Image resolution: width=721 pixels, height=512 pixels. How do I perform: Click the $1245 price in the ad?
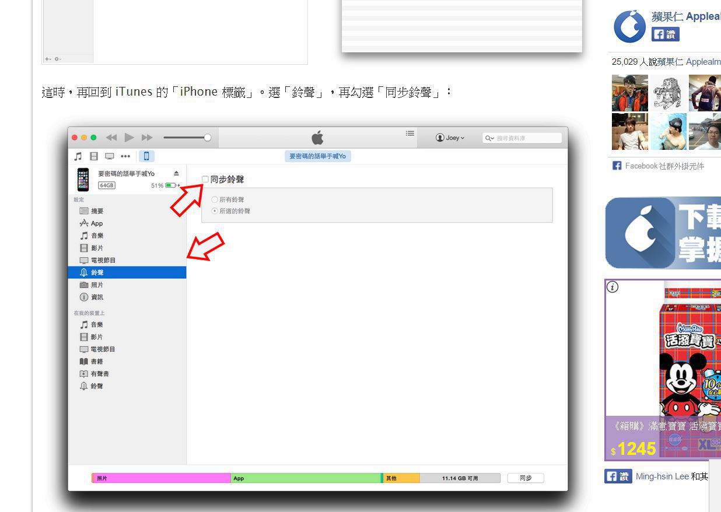coord(633,448)
